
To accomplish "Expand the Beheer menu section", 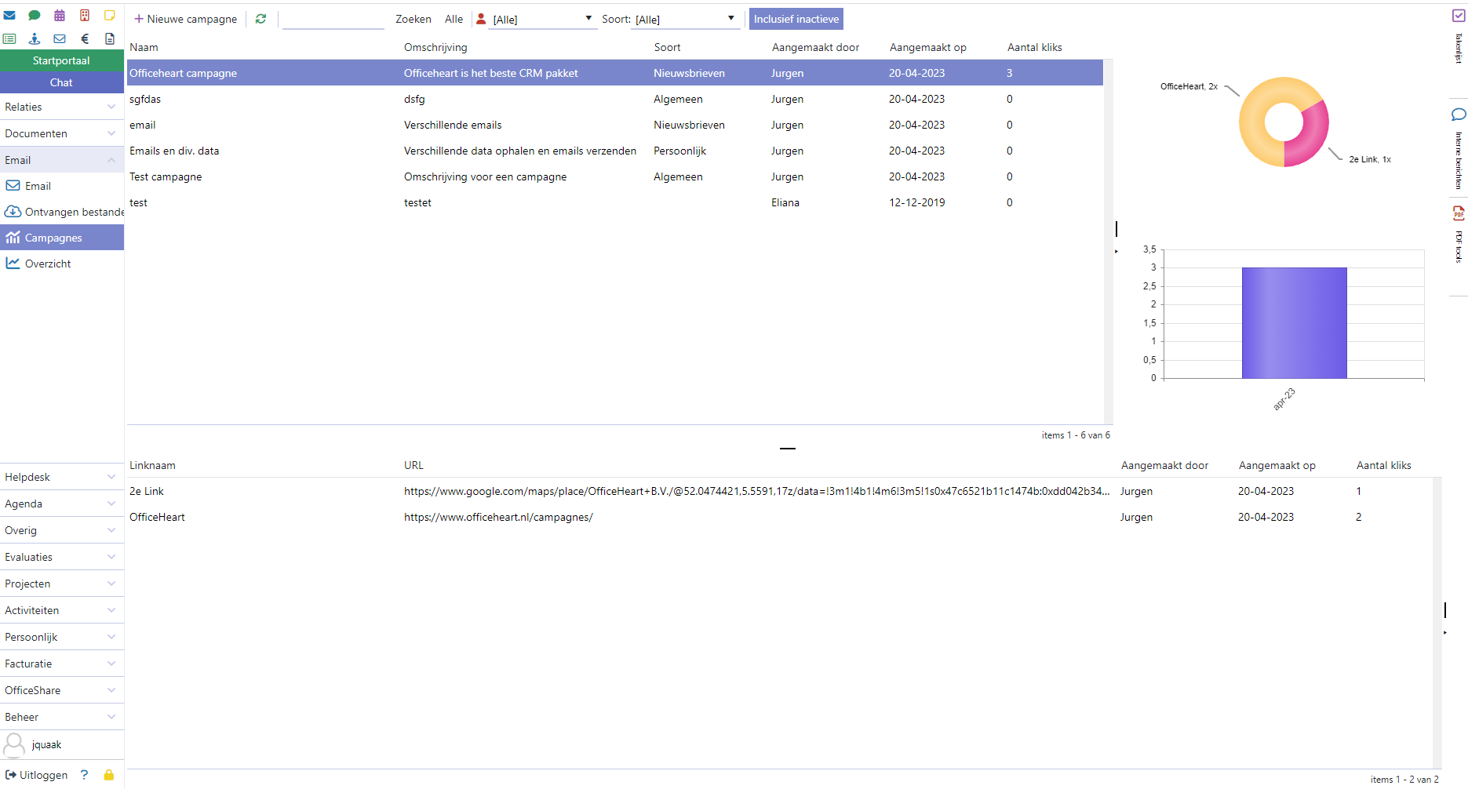I will pyautogui.click(x=62, y=717).
